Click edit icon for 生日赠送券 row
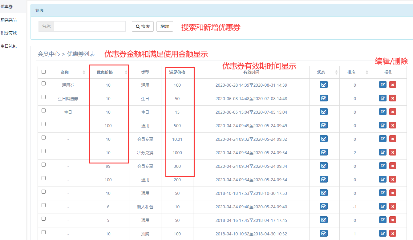This screenshot has width=413, height=240. (383, 98)
